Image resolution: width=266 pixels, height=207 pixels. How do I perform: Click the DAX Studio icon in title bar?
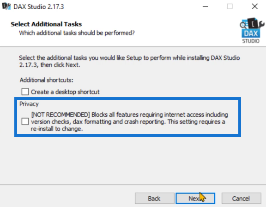tap(6, 6)
